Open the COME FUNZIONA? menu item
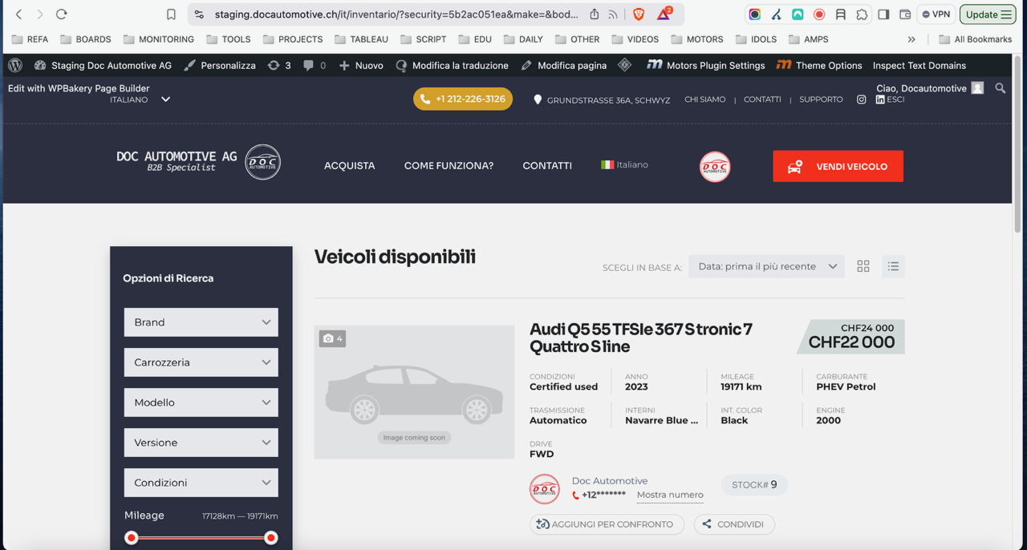The width and height of the screenshot is (1027, 550). pyautogui.click(x=449, y=166)
